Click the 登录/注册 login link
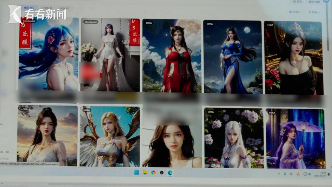 314,2
